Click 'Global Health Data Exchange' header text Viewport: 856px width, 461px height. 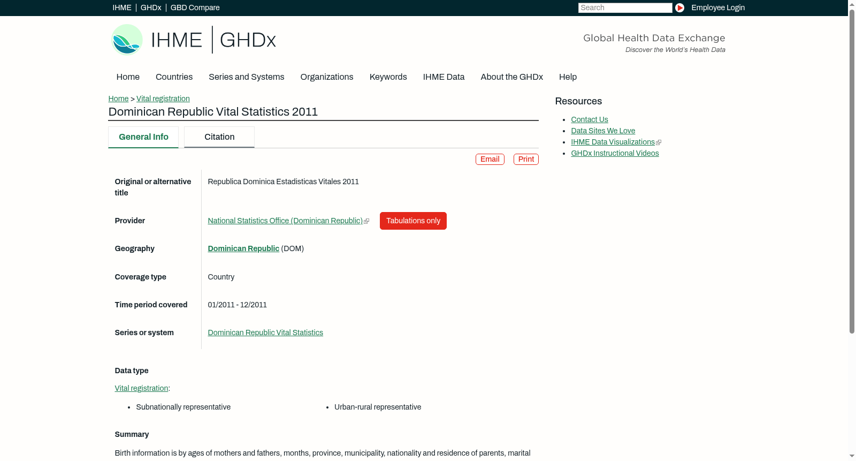[654, 38]
